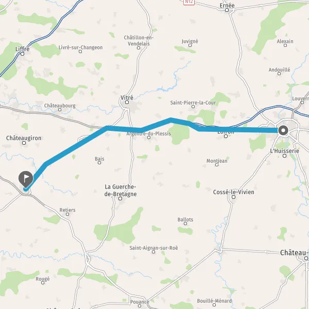Click the Châteaugiron place marker

24,143
